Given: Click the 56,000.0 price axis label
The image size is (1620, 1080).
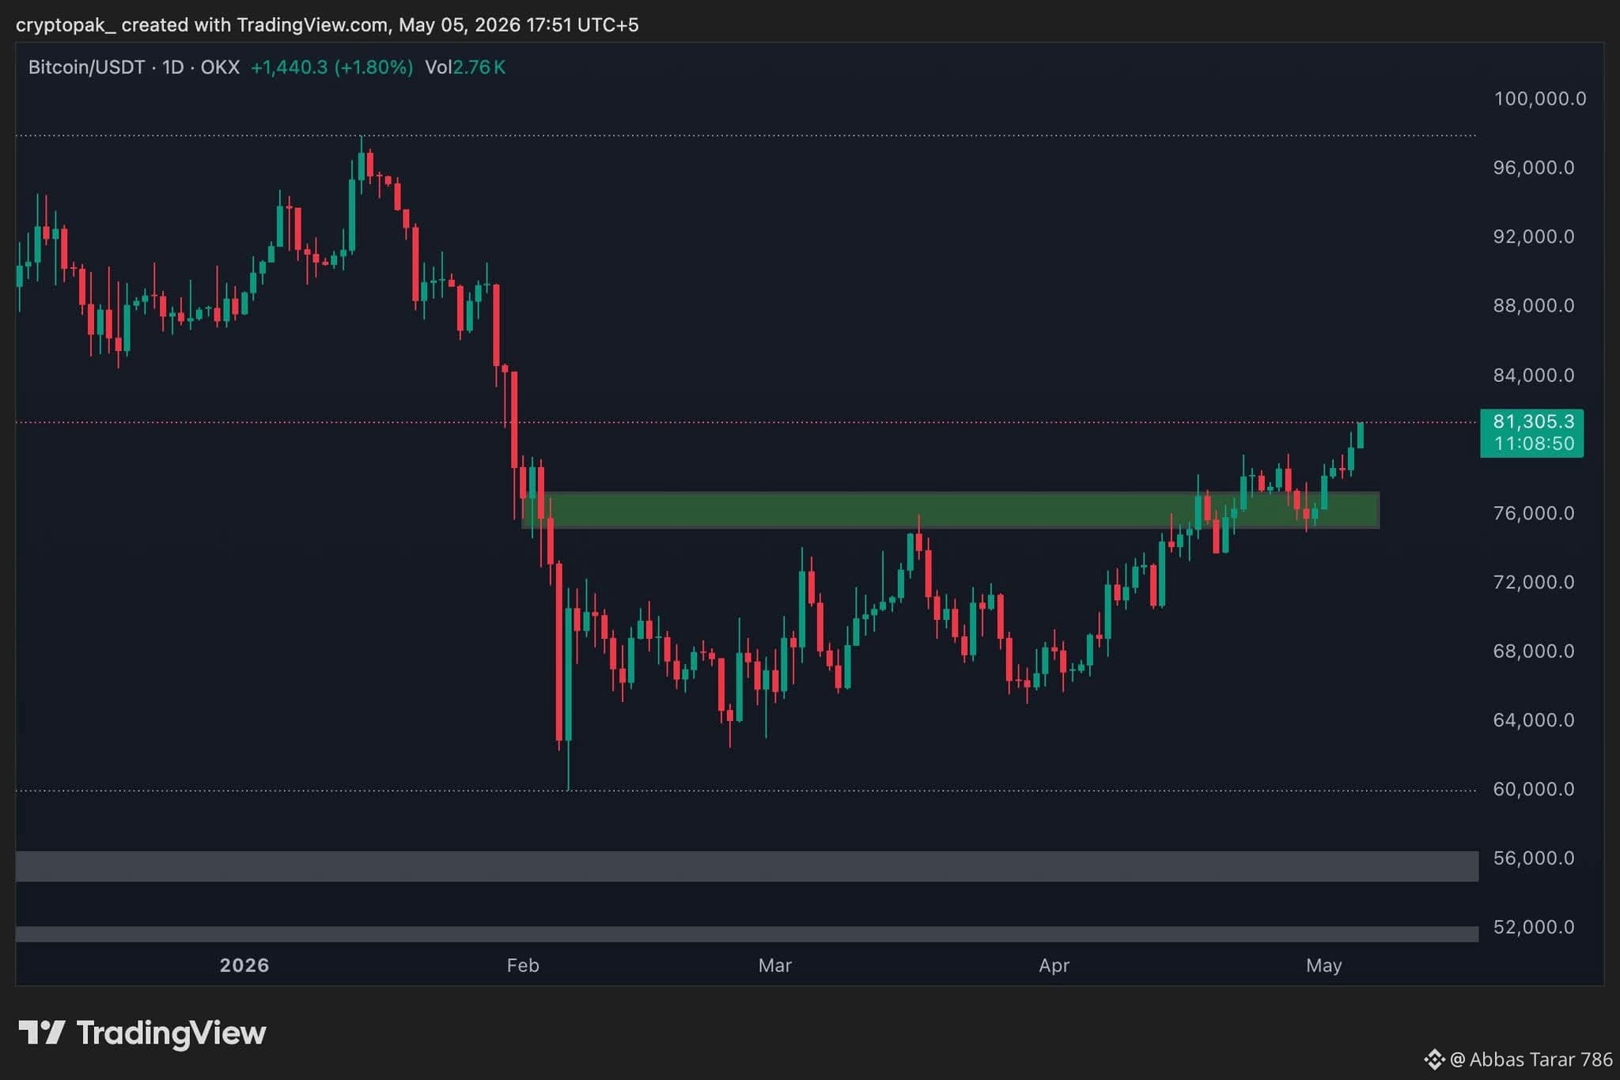Looking at the screenshot, I should coord(1533,858).
